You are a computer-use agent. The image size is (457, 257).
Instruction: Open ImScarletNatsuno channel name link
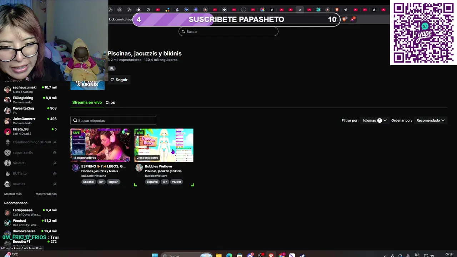[x=94, y=176]
